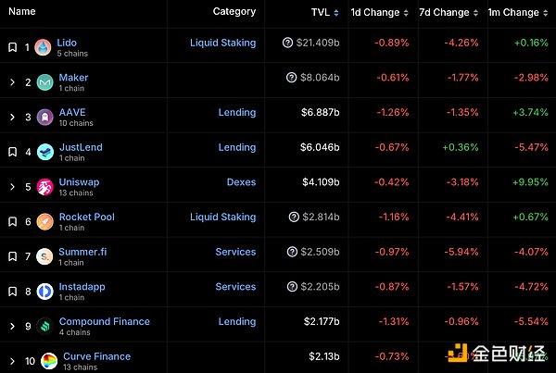Image resolution: width=556 pixels, height=373 pixels.
Task: Click the info icon beside Summer.fi's TVL
Action: (294, 252)
